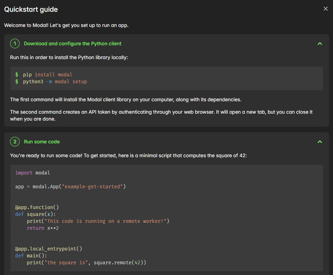
Task: Click the 'def square(x):' line
Action: point(35,214)
